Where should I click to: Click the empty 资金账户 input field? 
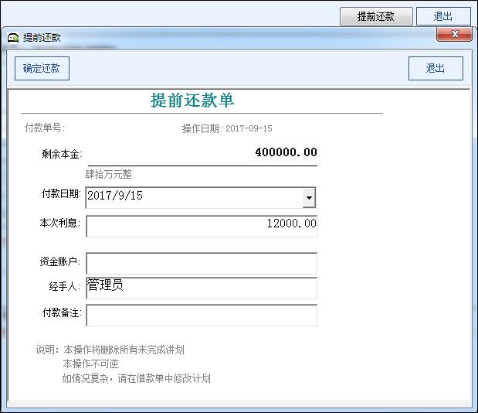pyautogui.click(x=202, y=263)
